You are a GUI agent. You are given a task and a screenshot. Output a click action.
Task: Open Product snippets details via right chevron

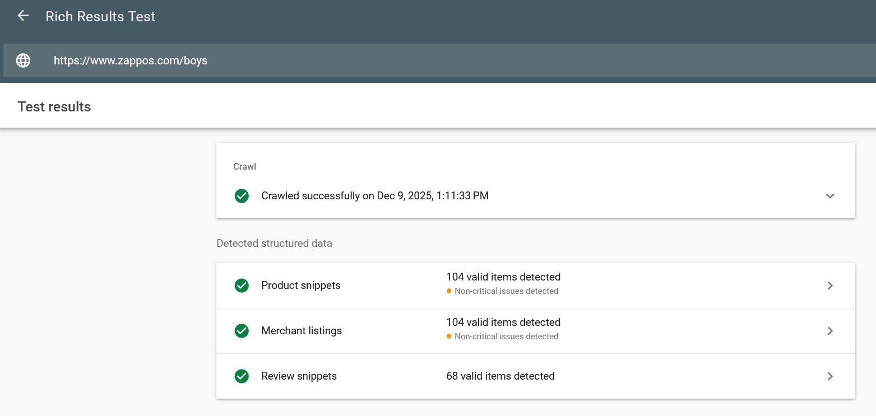[x=830, y=286]
